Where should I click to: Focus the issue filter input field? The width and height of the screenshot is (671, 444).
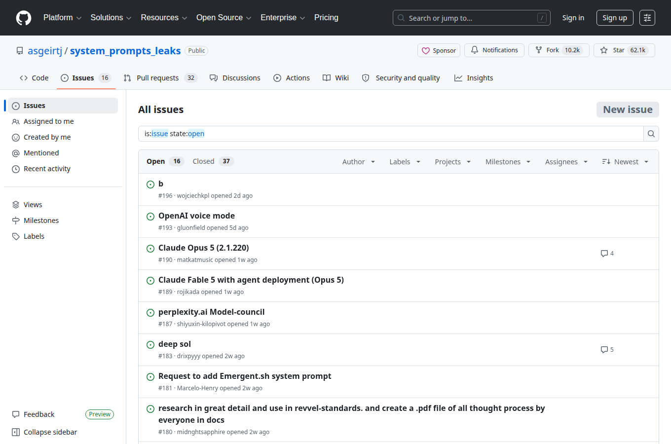pyautogui.click(x=391, y=134)
